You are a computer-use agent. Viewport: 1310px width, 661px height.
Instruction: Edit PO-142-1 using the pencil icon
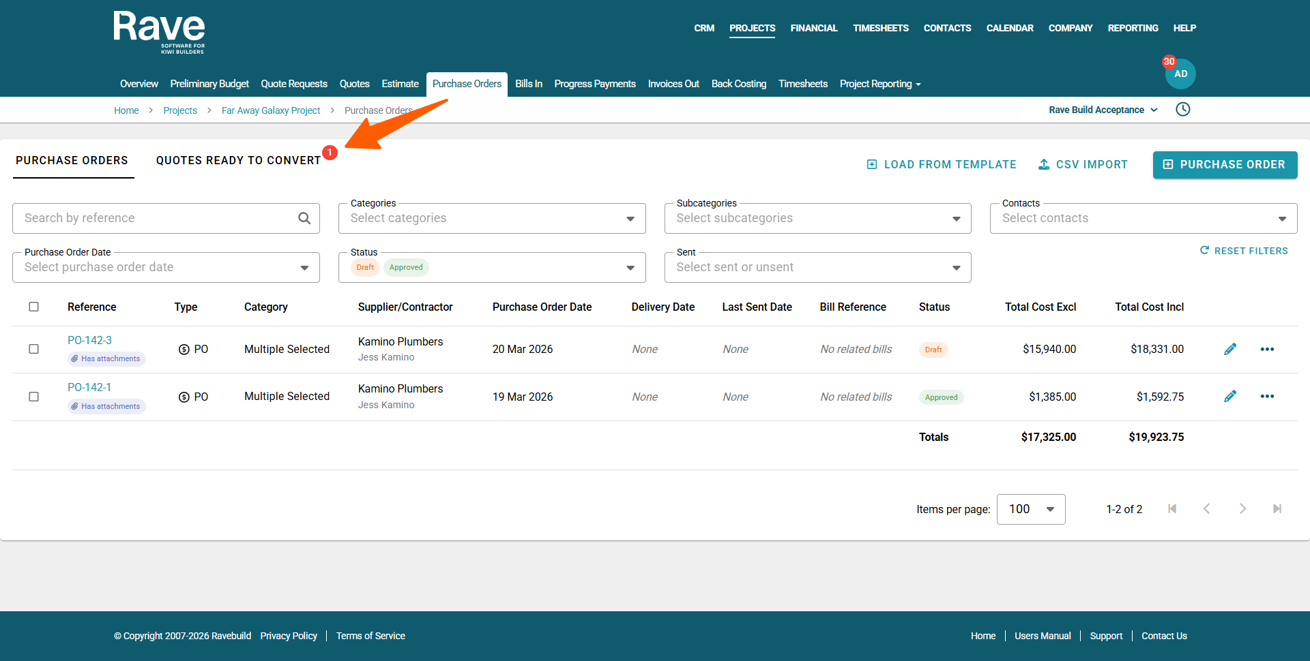click(x=1229, y=397)
